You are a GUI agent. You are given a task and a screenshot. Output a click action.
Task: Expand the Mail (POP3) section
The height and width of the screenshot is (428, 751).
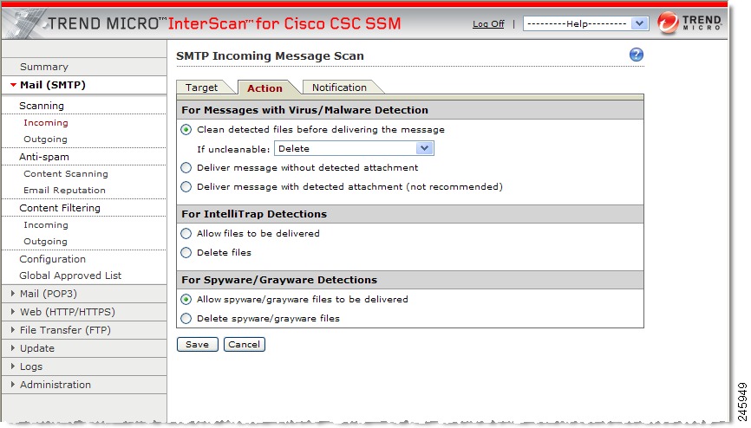(x=13, y=294)
